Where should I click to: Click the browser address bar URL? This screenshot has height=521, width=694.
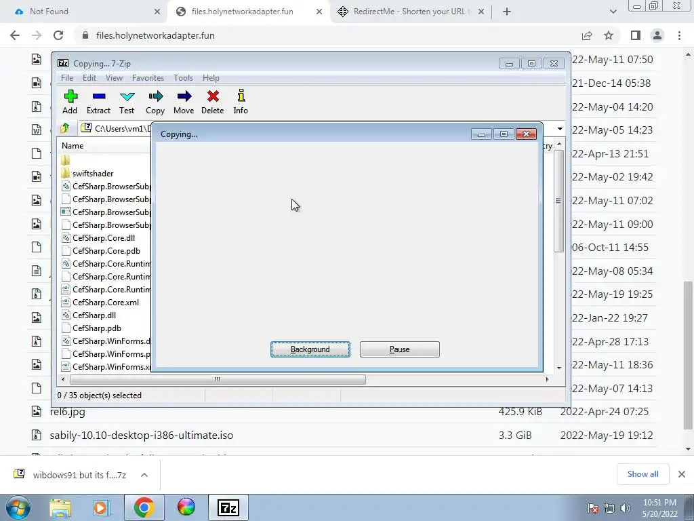point(155,35)
